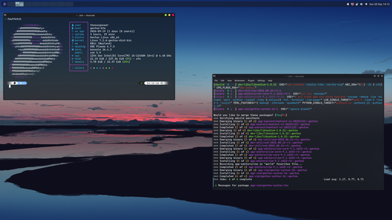This screenshot has height=220, width=392.
Task: Click 'dev-libs/libsodium-1.0.22' in ebuild line
Action: pyautogui.click(x=257, y=85)
